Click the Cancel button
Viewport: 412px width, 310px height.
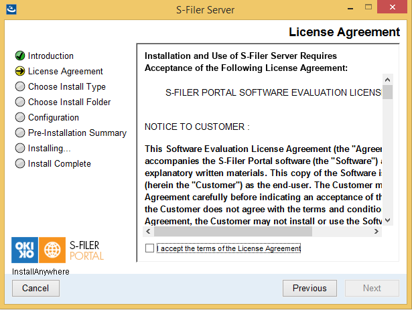pyautogui.click(x=36, y=288)
